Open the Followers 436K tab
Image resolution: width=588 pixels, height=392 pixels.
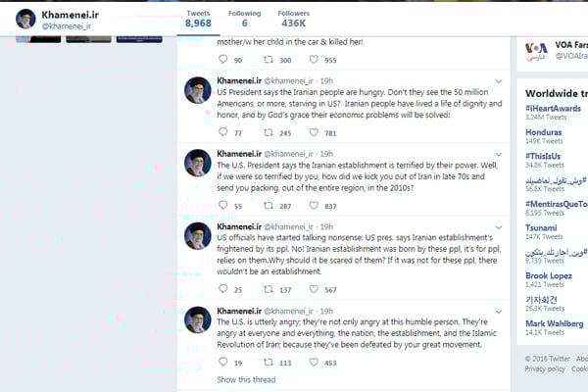tap(293, 19)
